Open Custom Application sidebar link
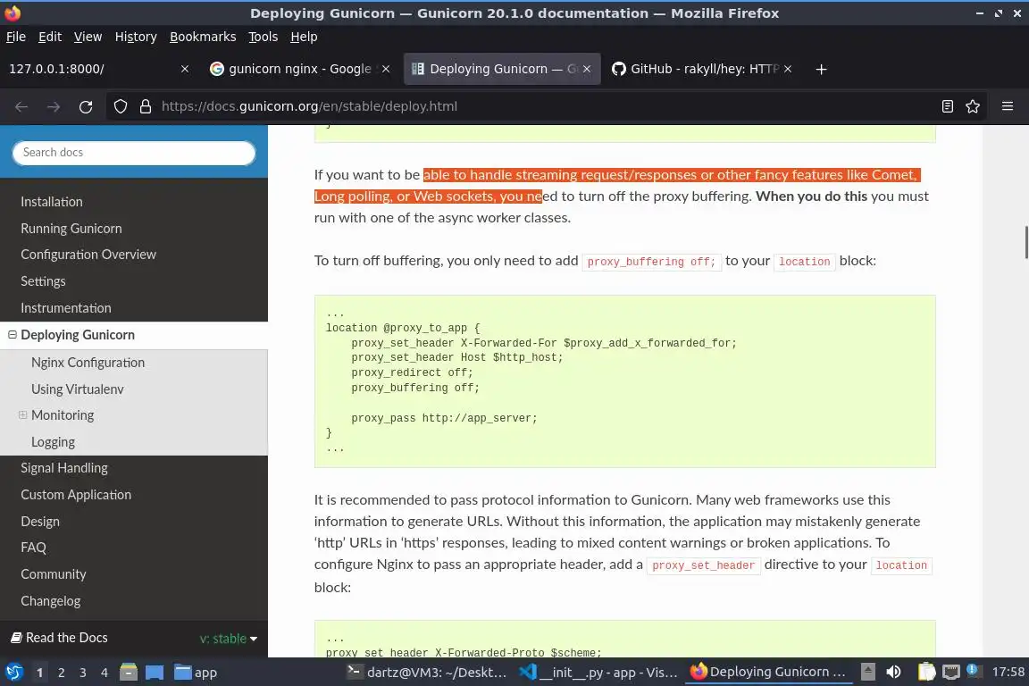Image resolution: width=1029 pixels, height=686 pixels. [75, 495]
